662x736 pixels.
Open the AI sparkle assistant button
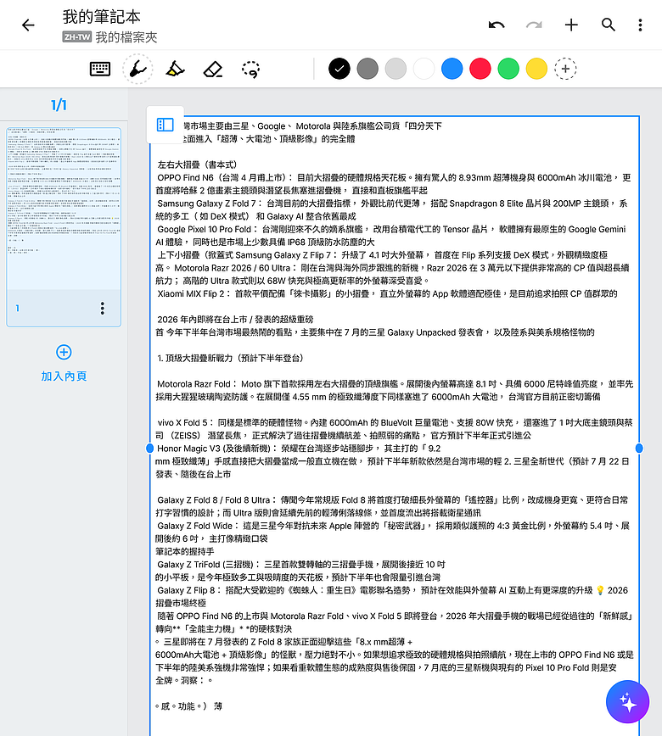pyautogui.click(x=628, y=702)
